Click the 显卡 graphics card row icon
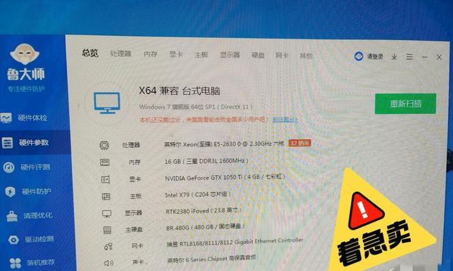453x271 pixels. point(105,180)
